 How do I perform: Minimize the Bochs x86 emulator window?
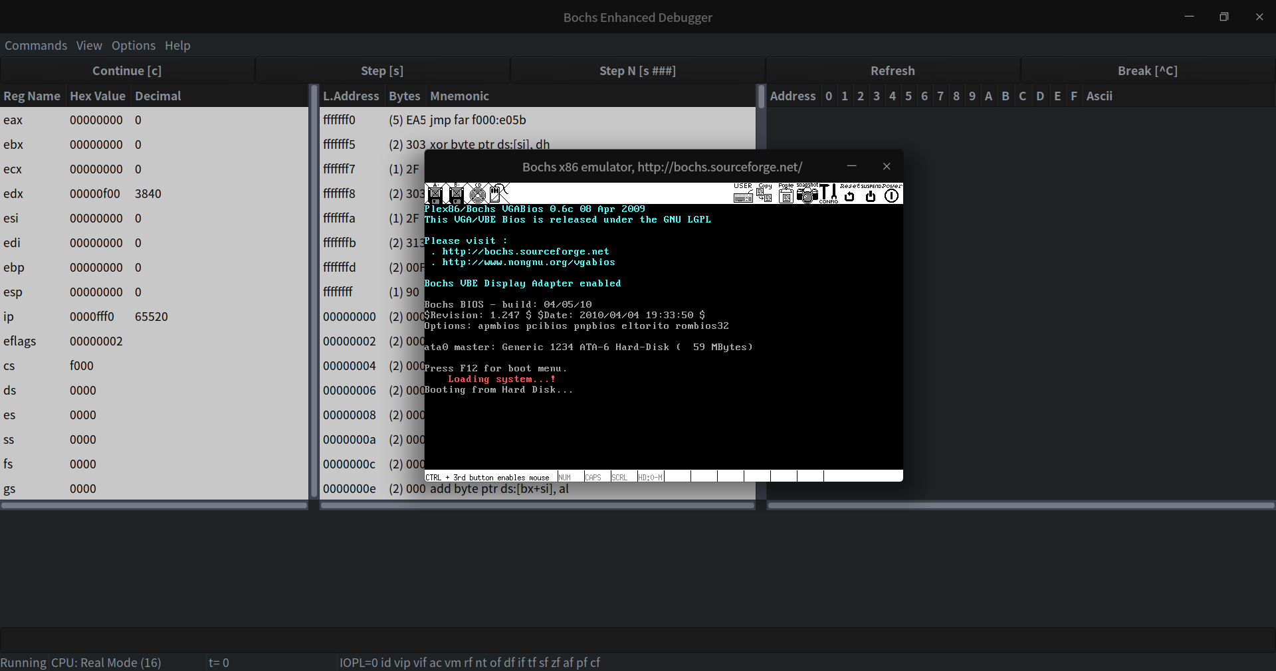(x=851, y=166)
